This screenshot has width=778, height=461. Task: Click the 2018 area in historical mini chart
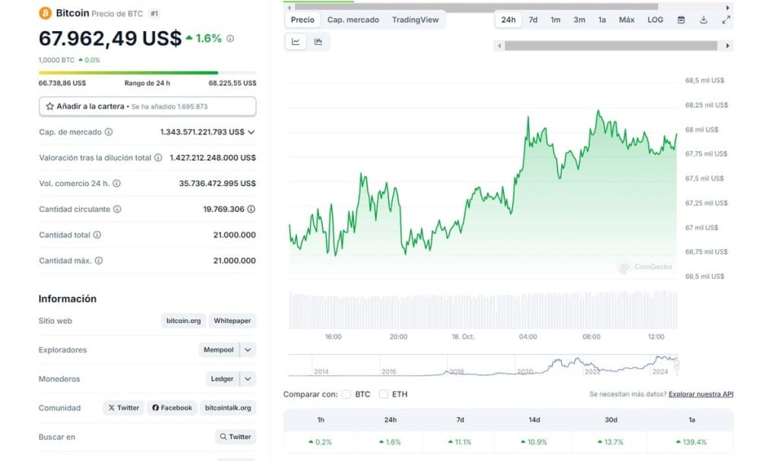pyautogui.click(x=456, y=371)
